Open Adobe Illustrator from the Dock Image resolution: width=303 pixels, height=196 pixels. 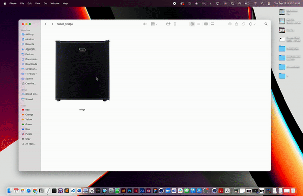[124, 191]
